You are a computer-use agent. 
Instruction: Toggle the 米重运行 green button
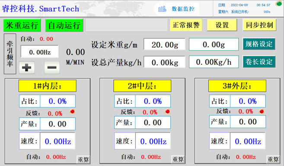22,26
